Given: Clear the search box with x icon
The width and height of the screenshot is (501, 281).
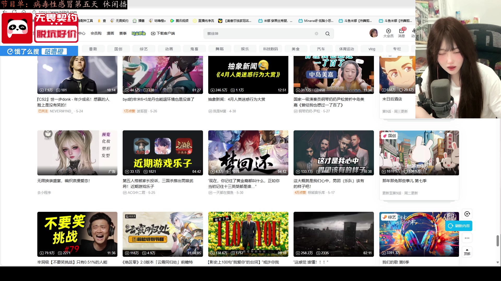Looking at the screenshot, I should point(316,34).
